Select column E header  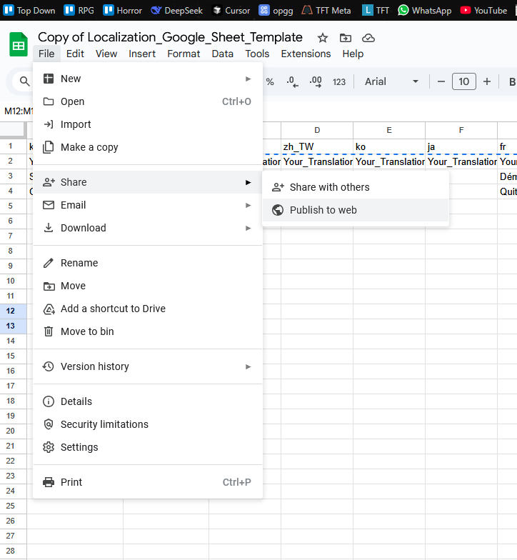coord(389,130)
